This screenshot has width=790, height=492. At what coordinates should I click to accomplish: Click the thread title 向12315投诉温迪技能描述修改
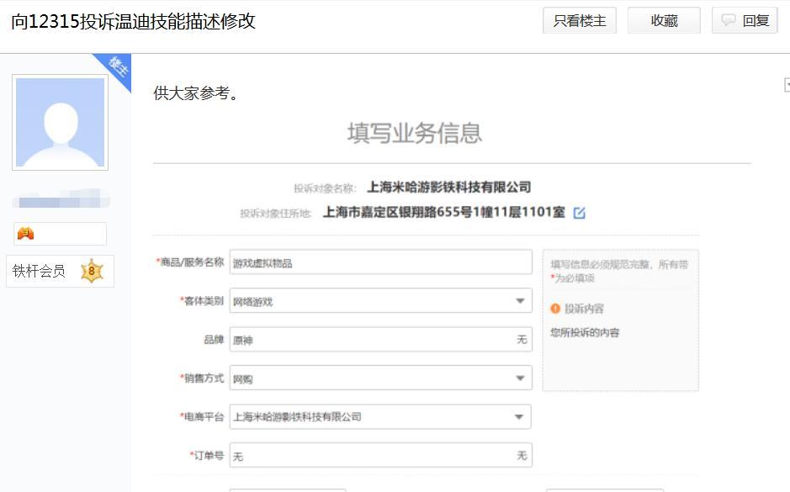point(134,21)
